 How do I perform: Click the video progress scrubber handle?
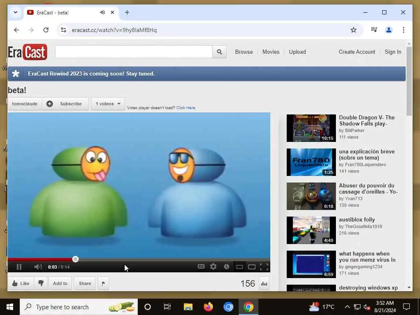(75, 259)
